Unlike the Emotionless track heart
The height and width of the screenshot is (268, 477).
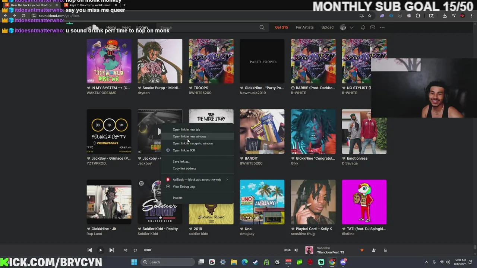(x=344, y=158)
